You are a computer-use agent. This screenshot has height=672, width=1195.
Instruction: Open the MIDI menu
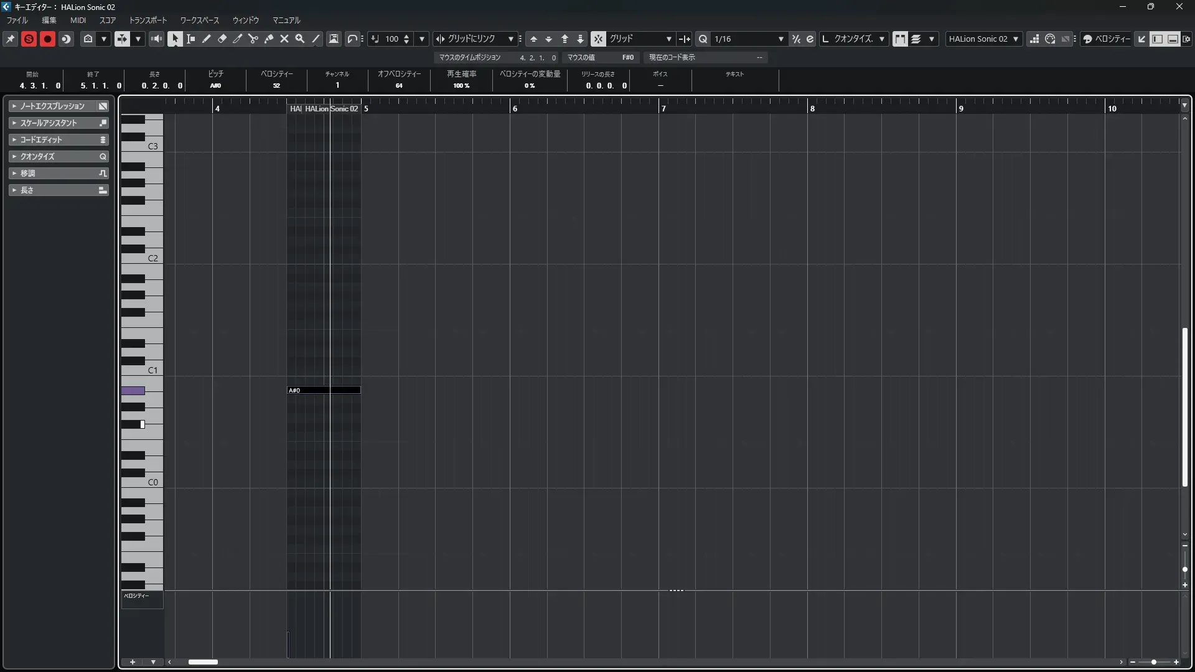[x=78, y=21]
